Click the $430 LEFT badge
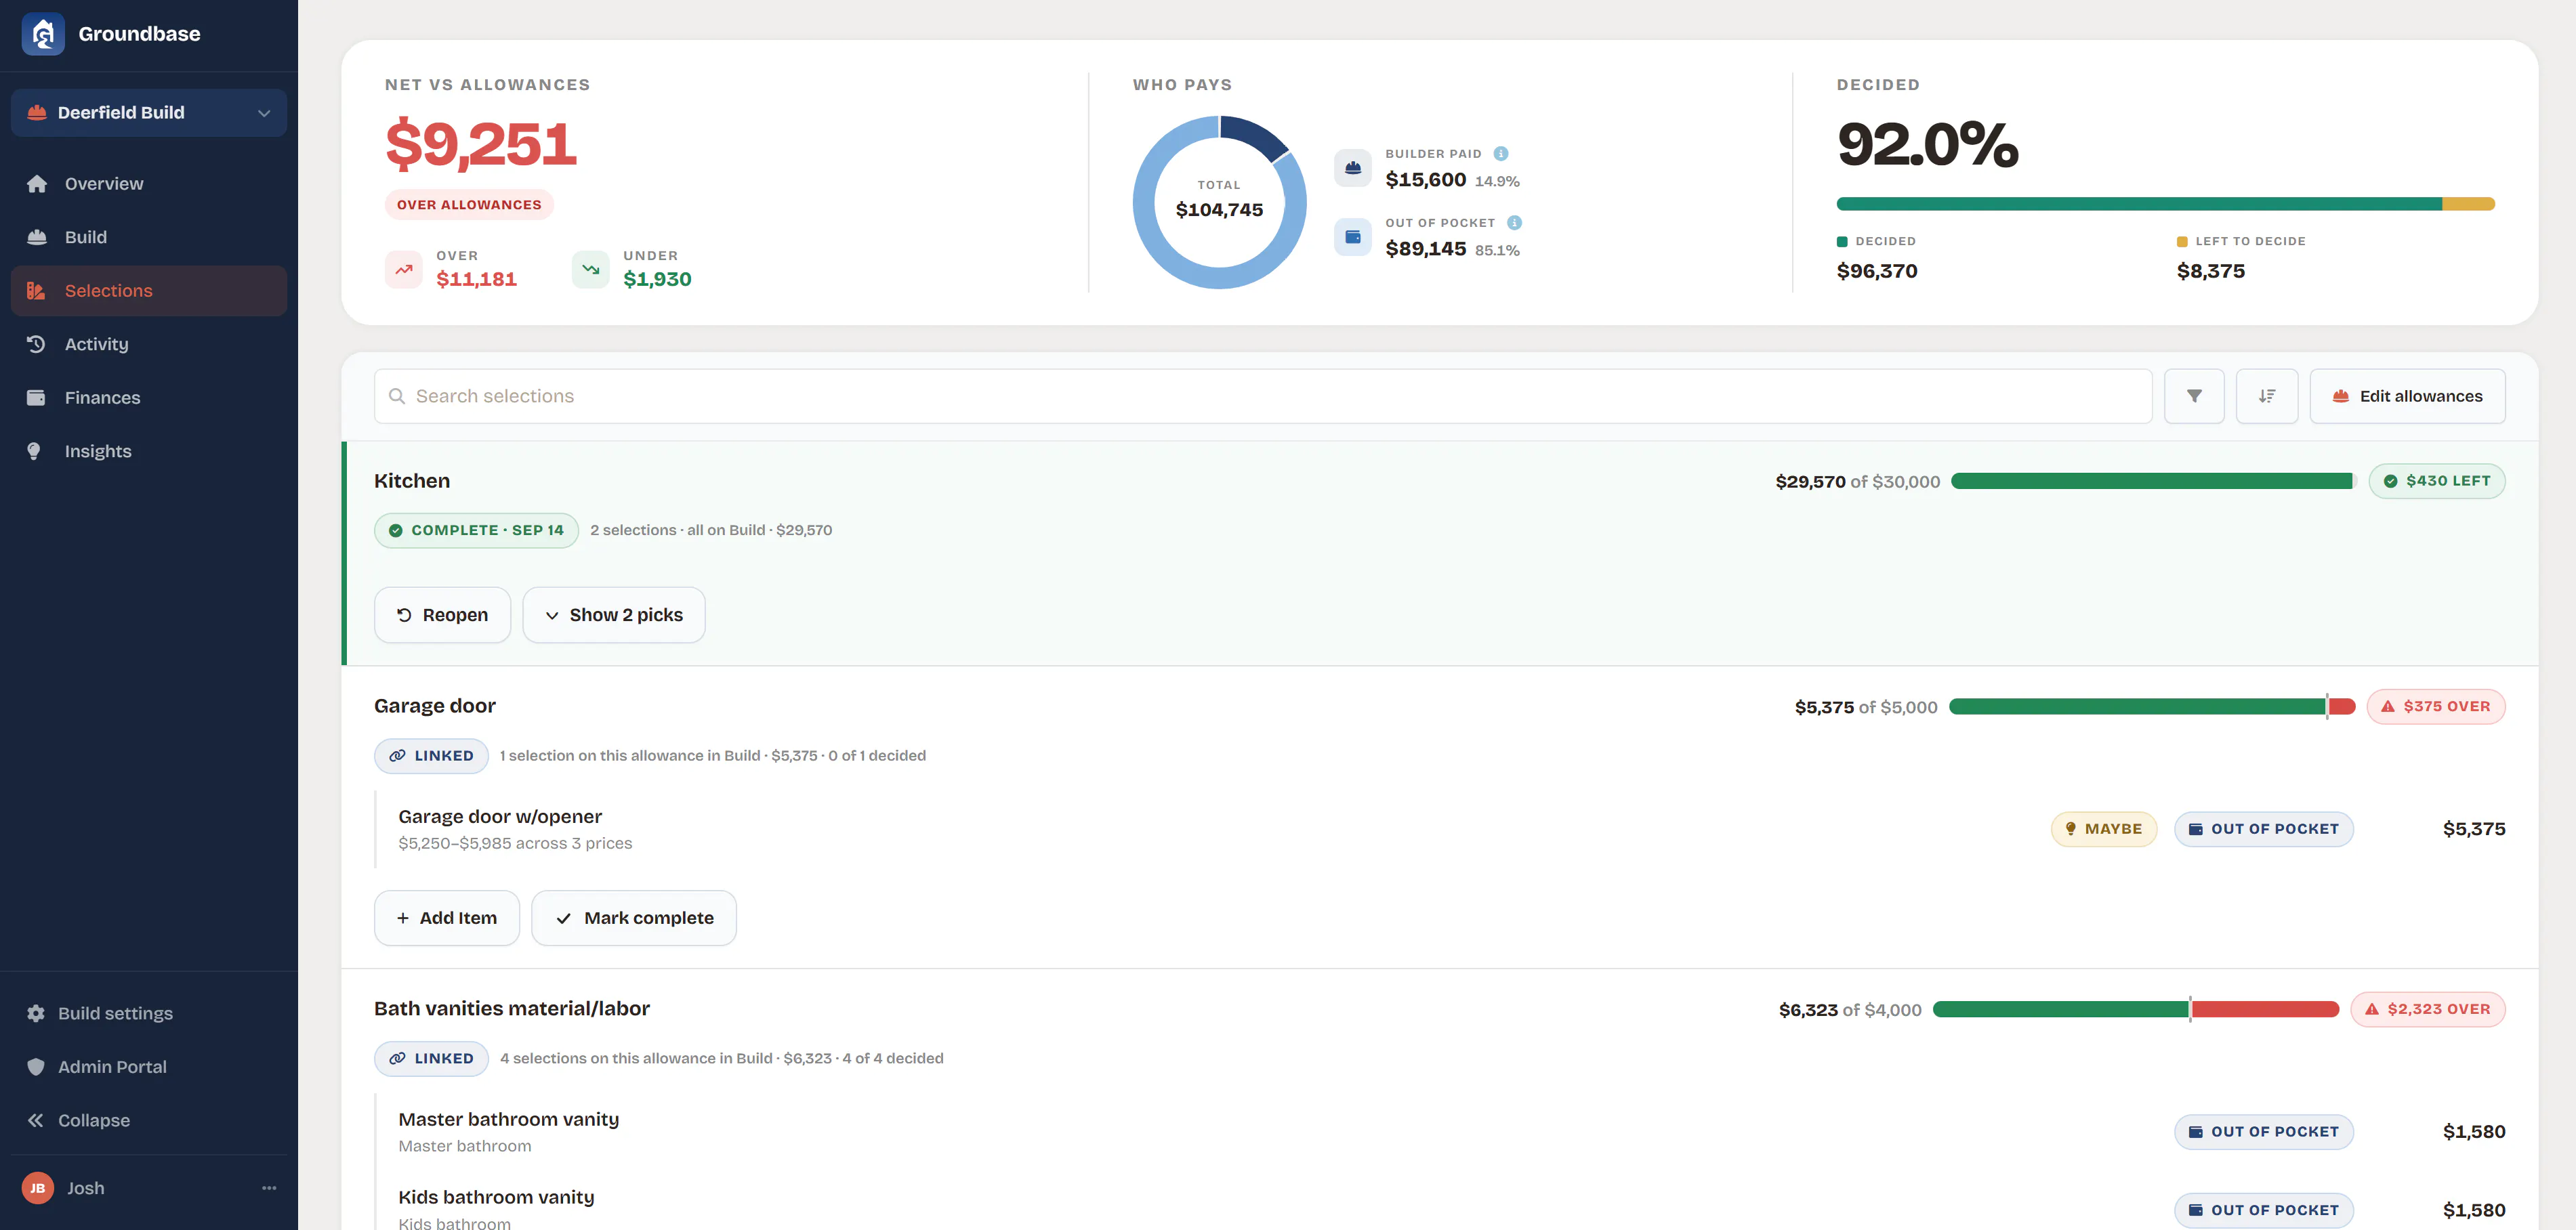This screenshot has height=1230, width=2576. [2437, 481]
